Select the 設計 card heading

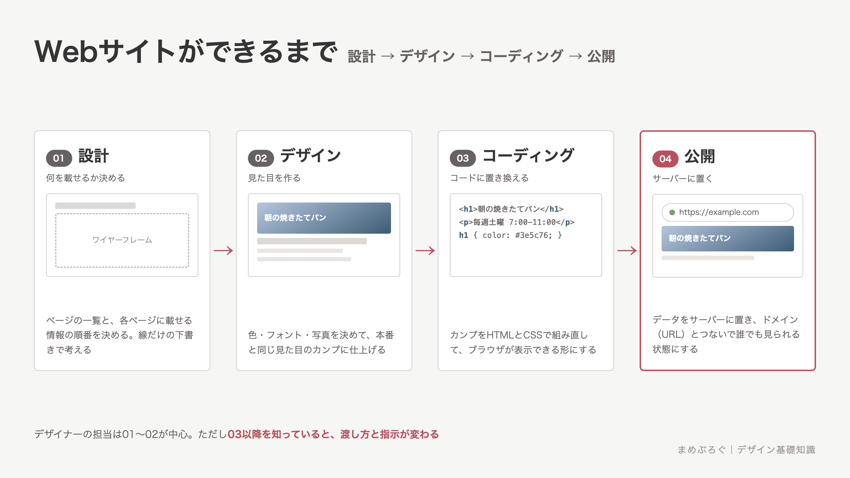coord(93,156)
